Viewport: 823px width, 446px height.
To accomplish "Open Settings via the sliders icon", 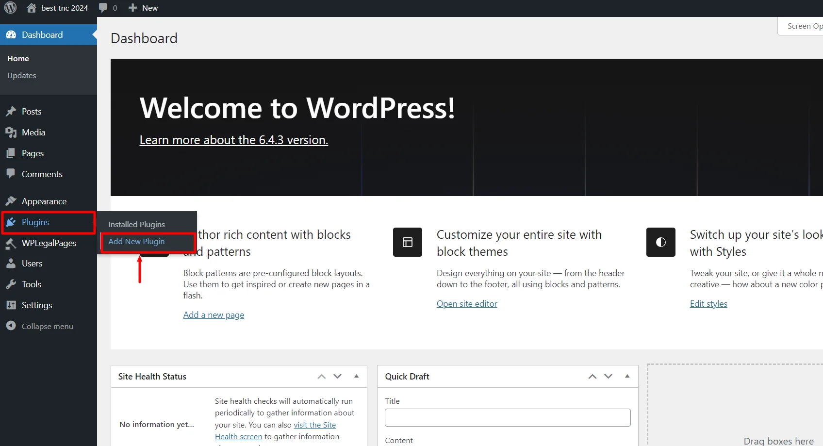I will pyautogui.click(x=11, y=305).
